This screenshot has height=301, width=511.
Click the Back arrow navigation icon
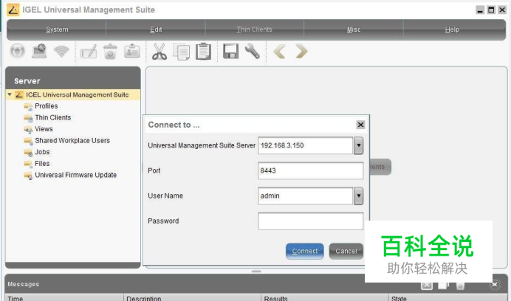point(280,52)
